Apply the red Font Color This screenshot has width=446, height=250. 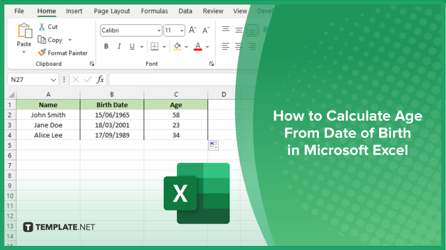pos(198,46)
